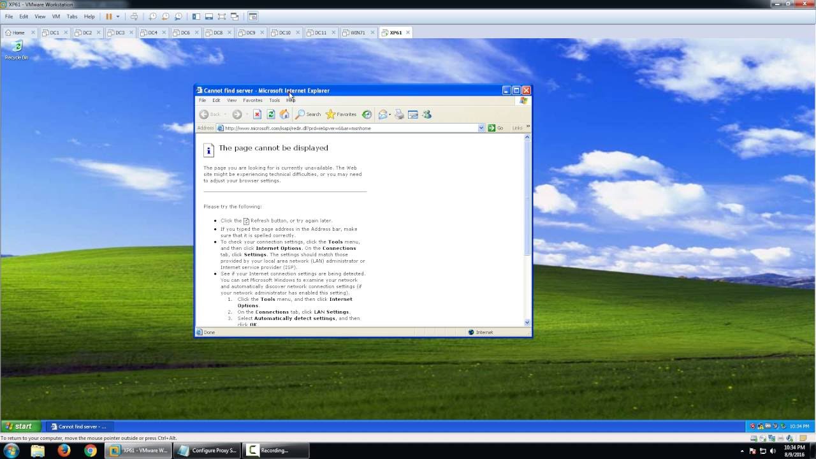Open the IE Search toolbar button
The width and height of the screenshot is (816, 459).
[308, 114]
